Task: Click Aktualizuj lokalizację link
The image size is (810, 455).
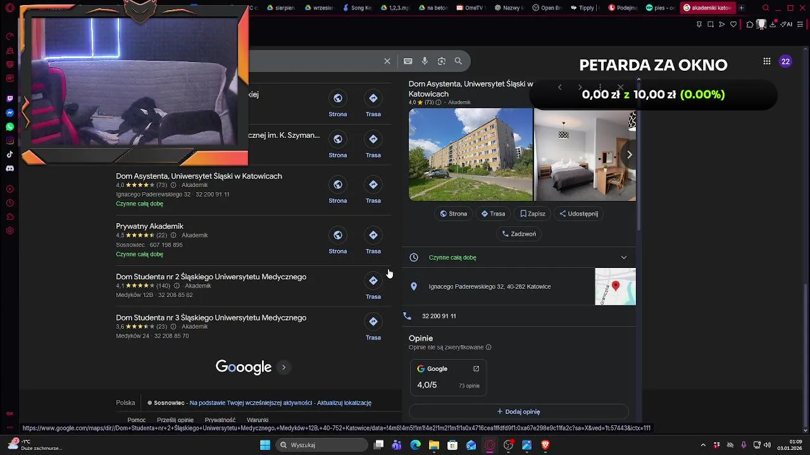Action: (x=344, y=403)
